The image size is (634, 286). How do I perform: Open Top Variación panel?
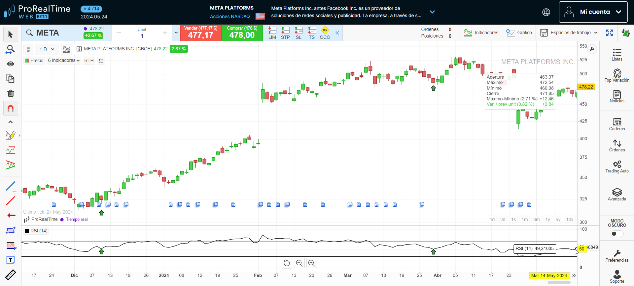[x=617, y=75]
